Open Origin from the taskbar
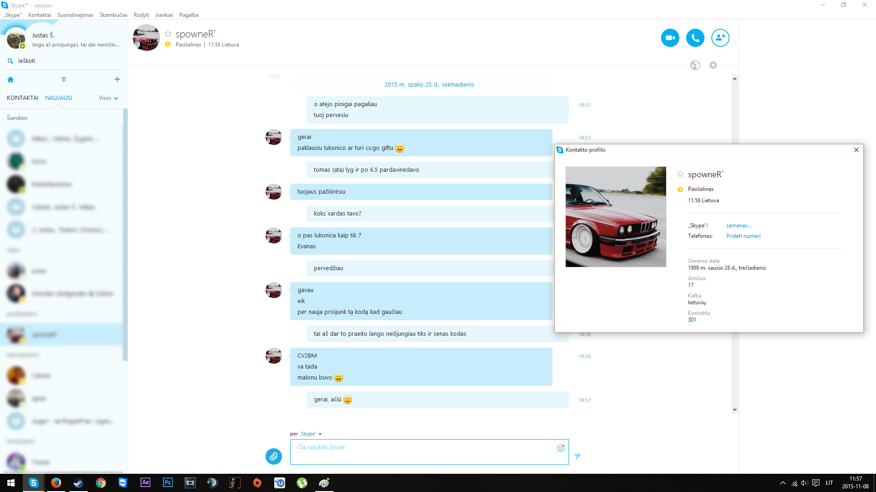This screenshot has height=492, width=876. 257,483
